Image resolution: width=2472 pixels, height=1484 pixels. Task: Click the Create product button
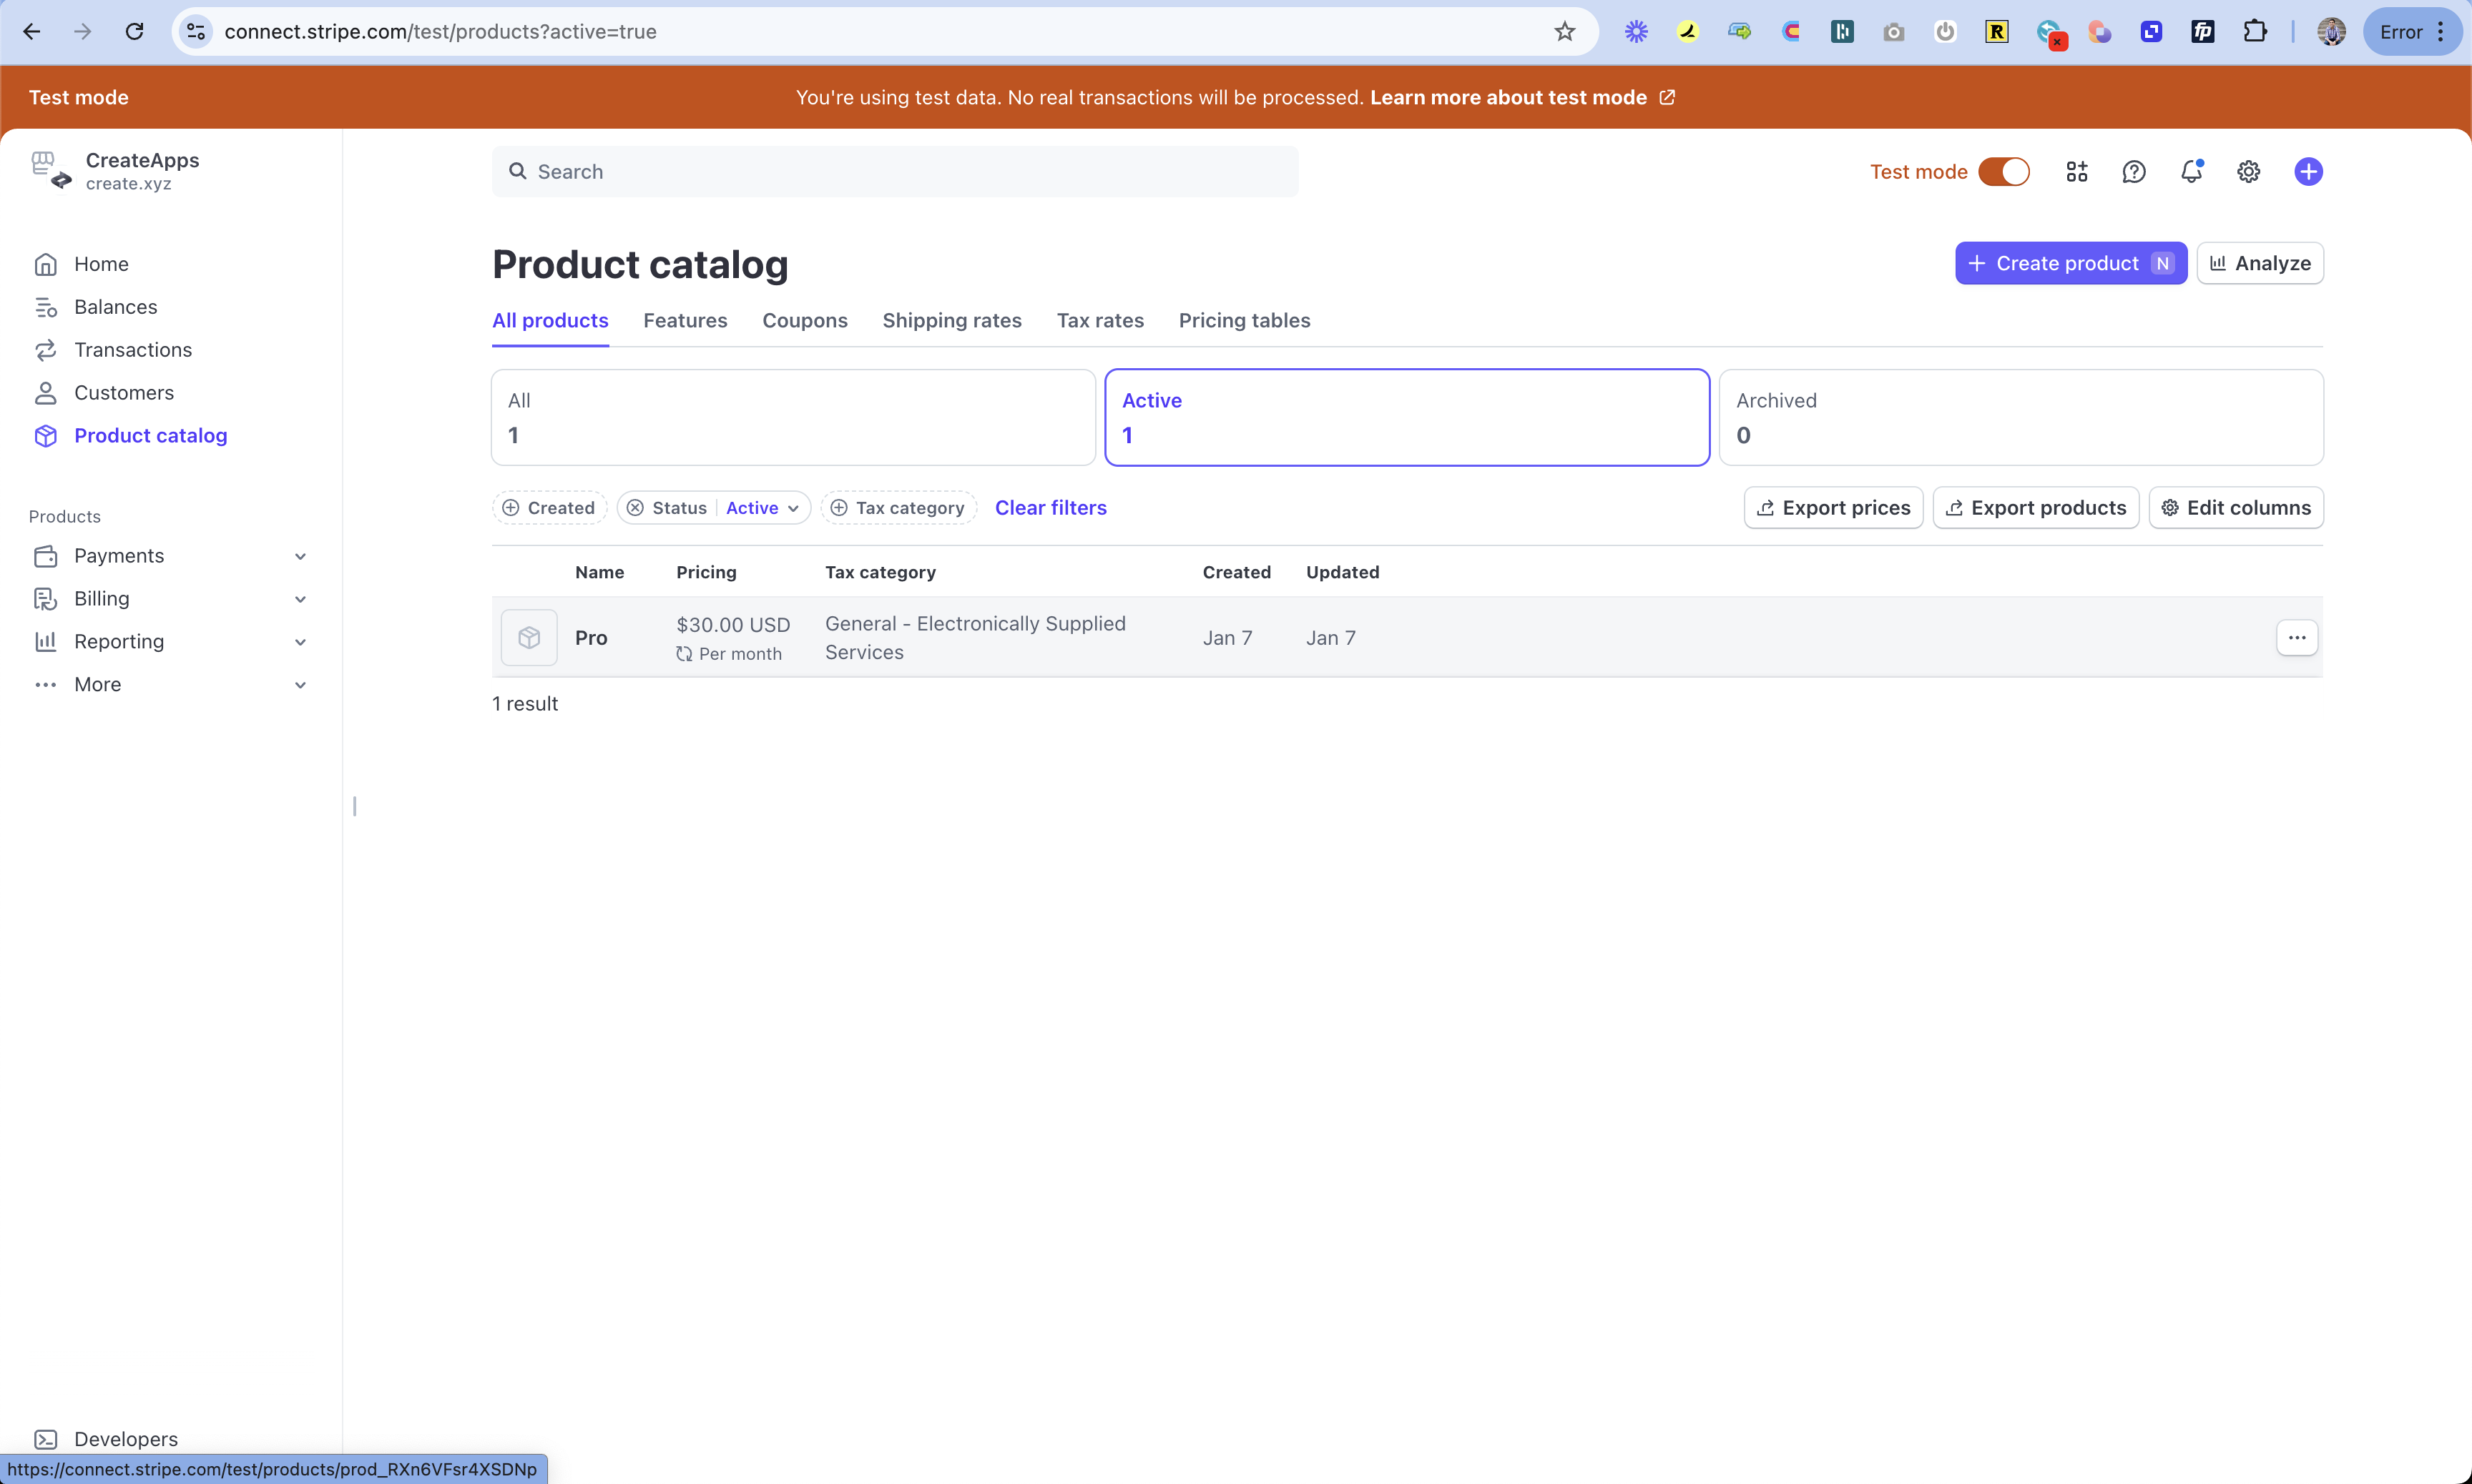(2070, 264)
